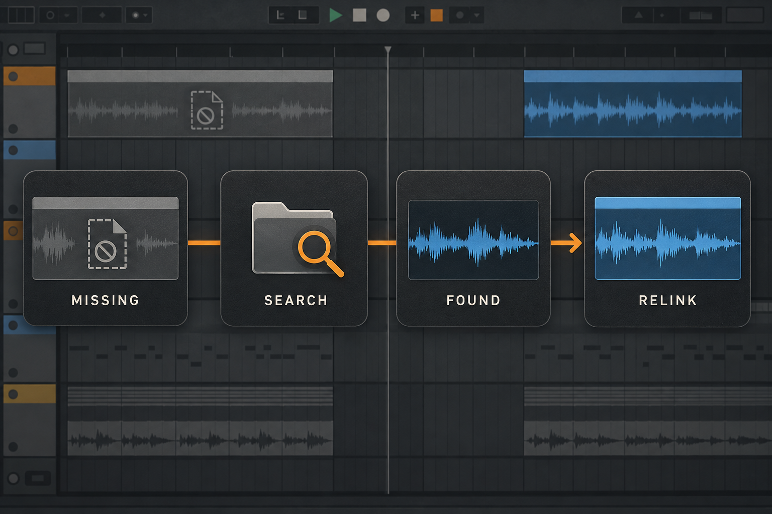The width and height of the screenshot is (772, 514).
Task: Click the "FOUND" label text
Action: (473, 300)
